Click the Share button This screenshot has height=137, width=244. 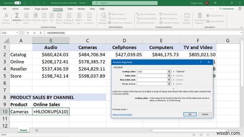coord(211,9)
